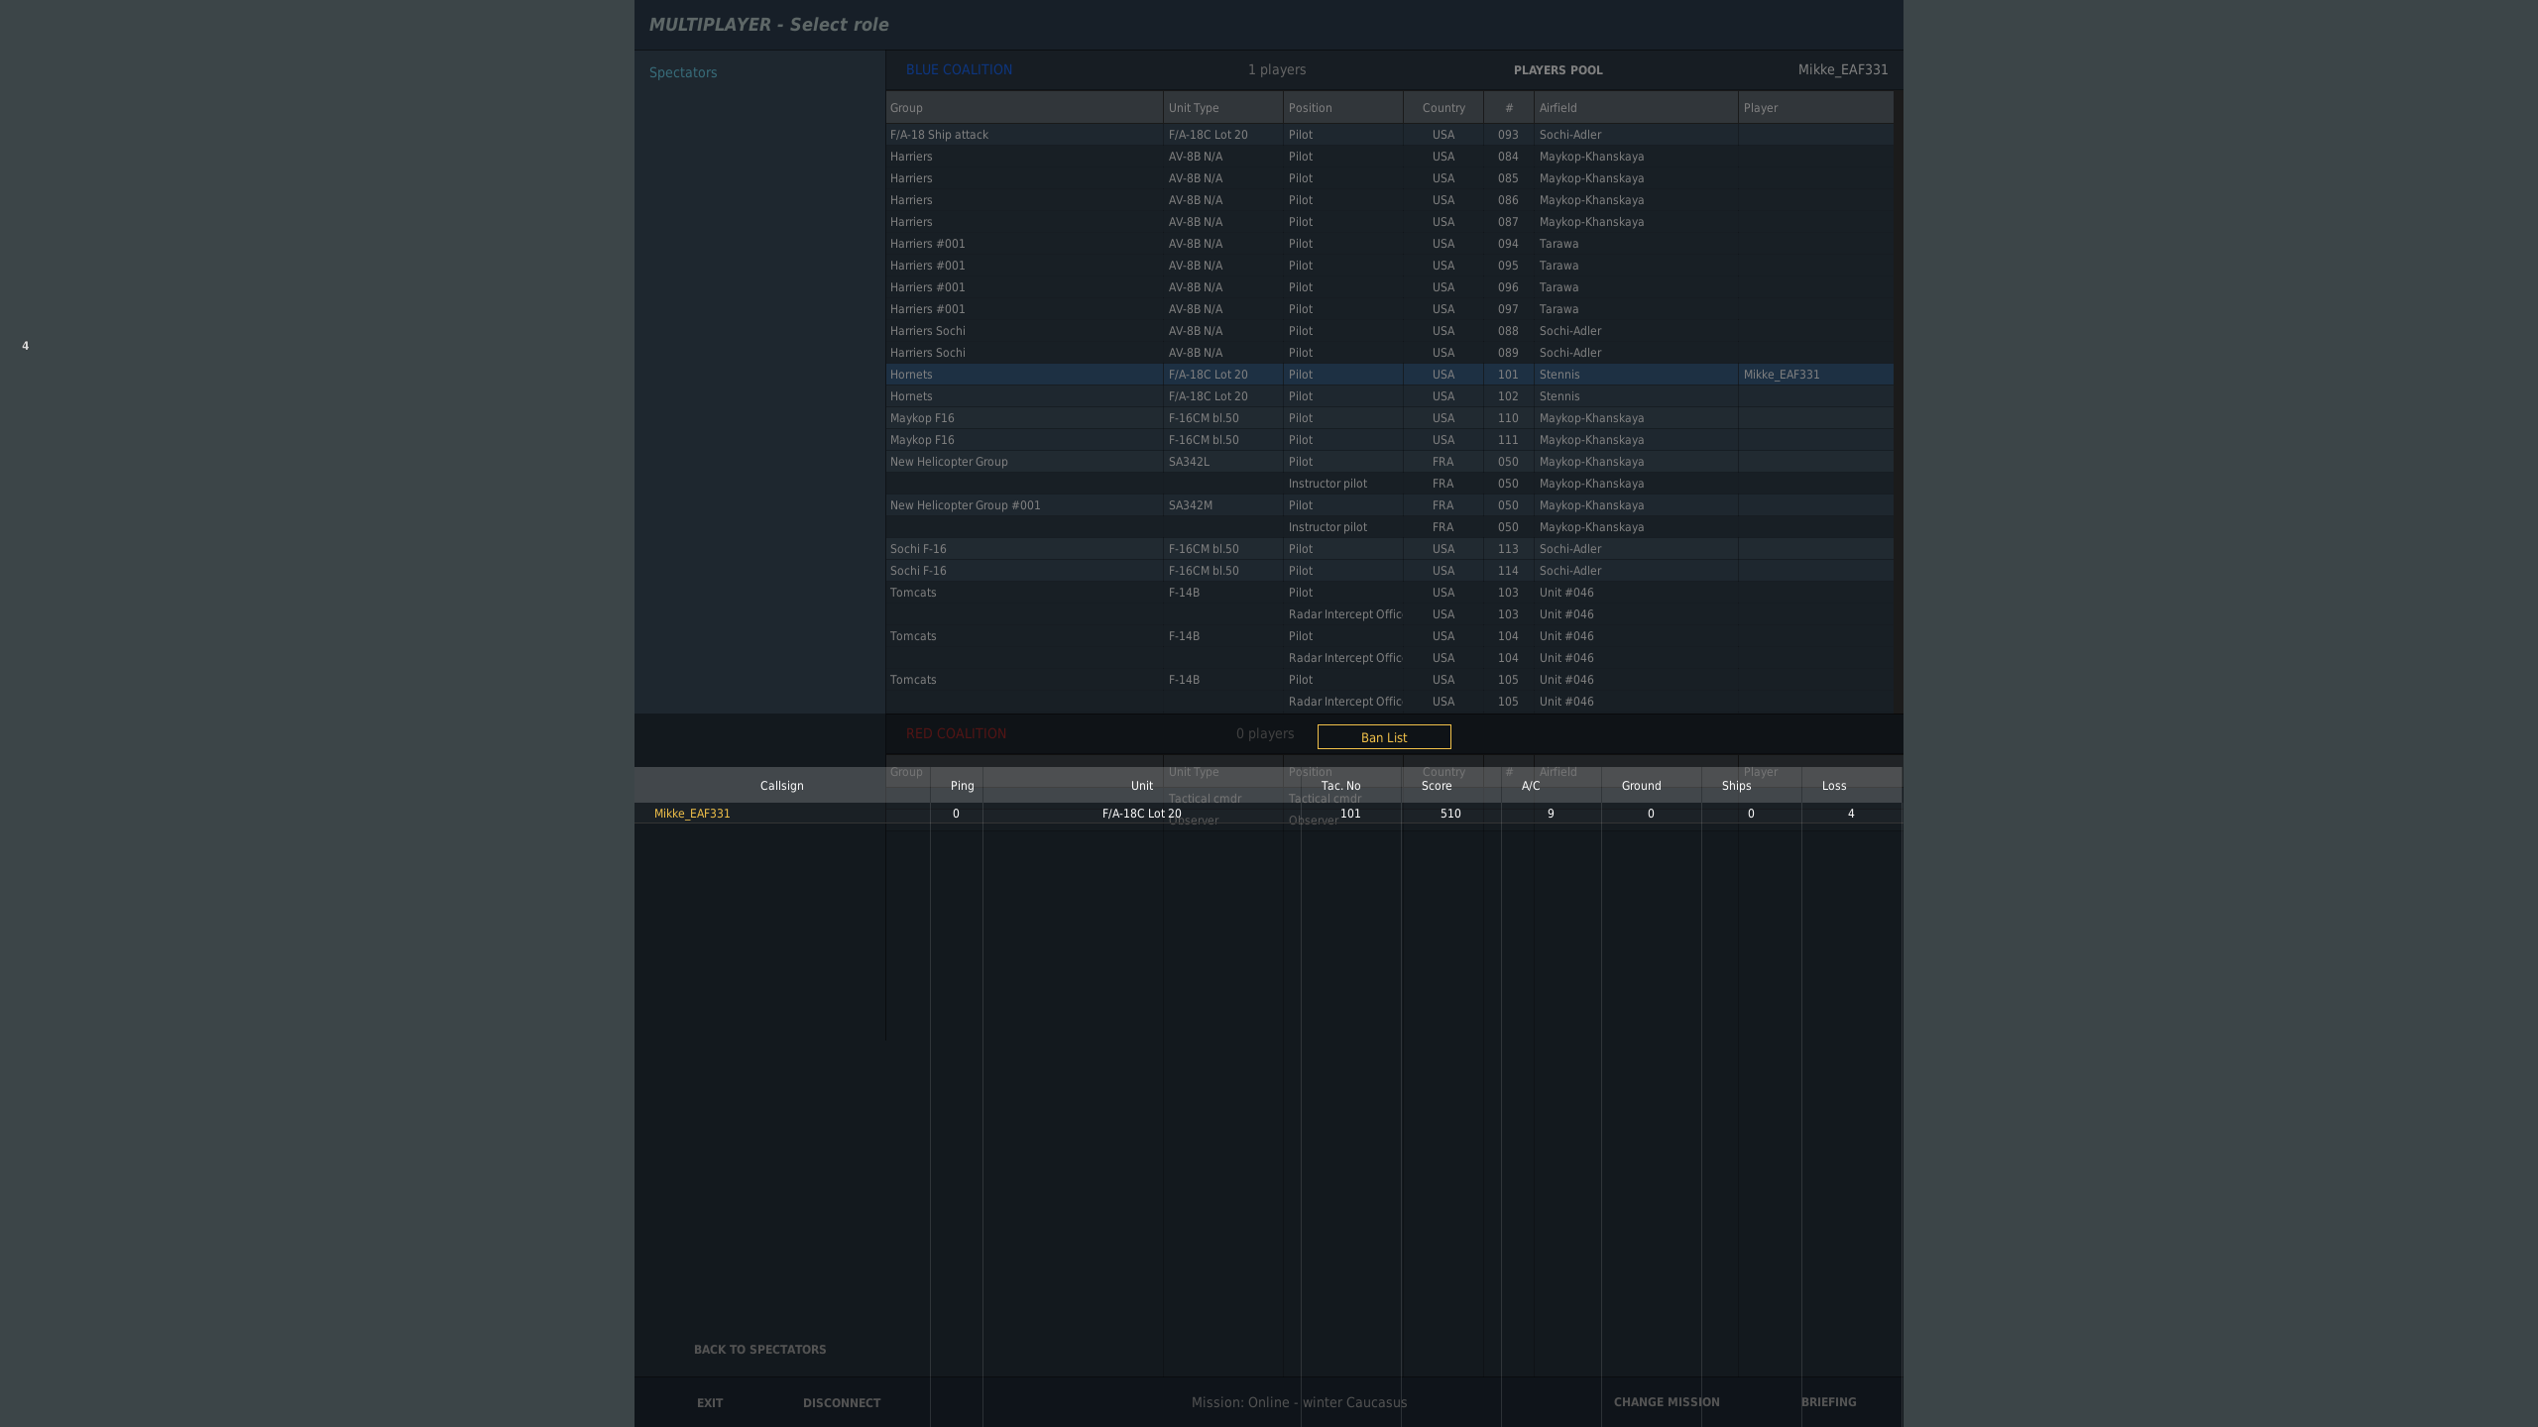
Task: Sort slots by Group column header
Action: [x=1024, y=108]
